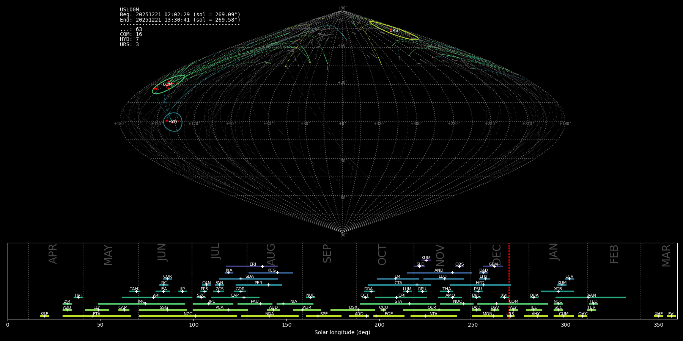The image size is (683, 341).
Task: Click the HYD radiant circle on sky map
Action: pos(173,122)
